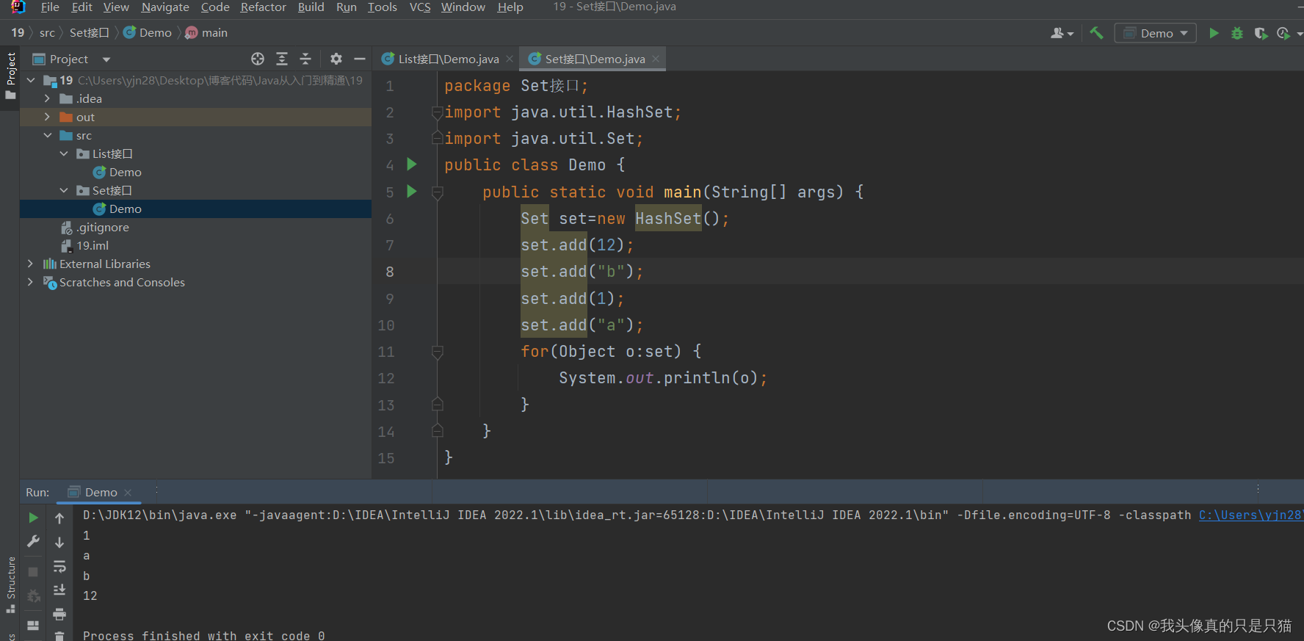The height and width of the screenshot is (641, 1304).
Task: Collapse the Set接口 package
Action: click(x=64, y=190)
